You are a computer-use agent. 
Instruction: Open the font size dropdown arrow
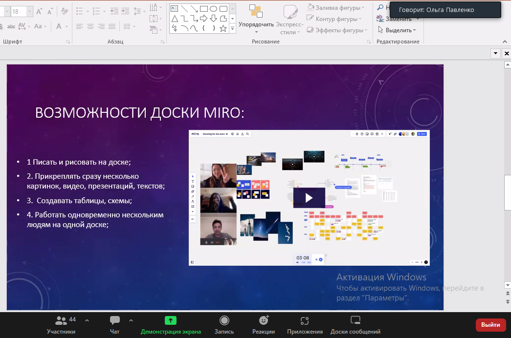(x=30, y=12)
